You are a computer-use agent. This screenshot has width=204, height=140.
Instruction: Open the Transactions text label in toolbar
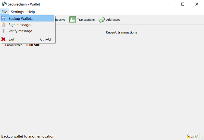click(86, 20)
